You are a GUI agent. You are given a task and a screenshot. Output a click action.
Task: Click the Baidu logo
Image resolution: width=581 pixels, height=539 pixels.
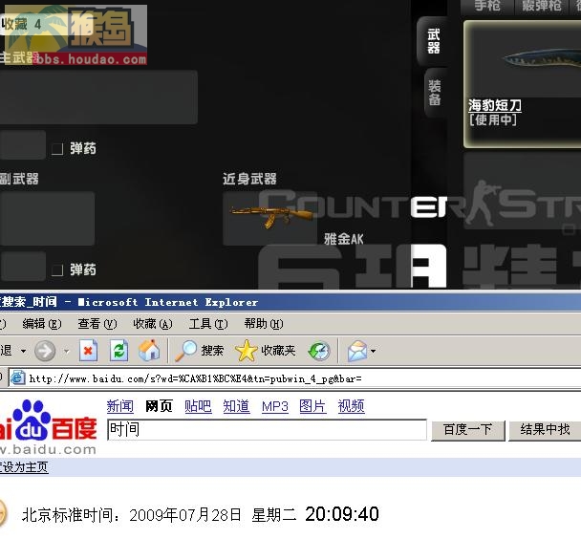48,426
